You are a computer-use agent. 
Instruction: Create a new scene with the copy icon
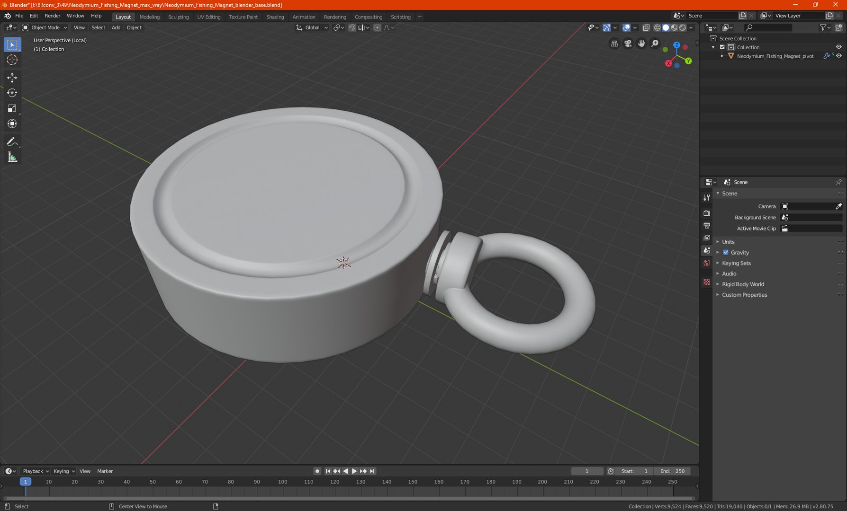tap(742, 16)
